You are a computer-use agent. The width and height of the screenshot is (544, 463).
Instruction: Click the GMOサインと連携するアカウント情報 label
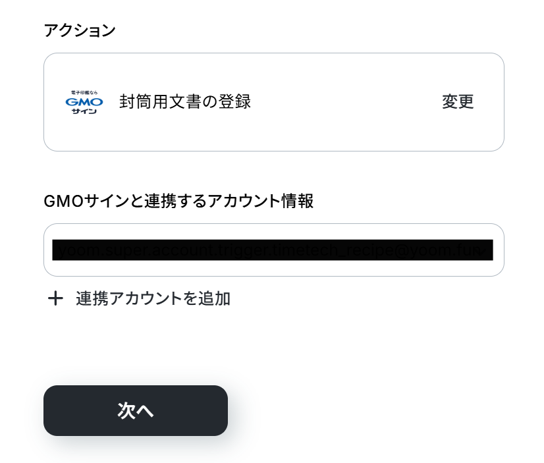coord(178,201)
